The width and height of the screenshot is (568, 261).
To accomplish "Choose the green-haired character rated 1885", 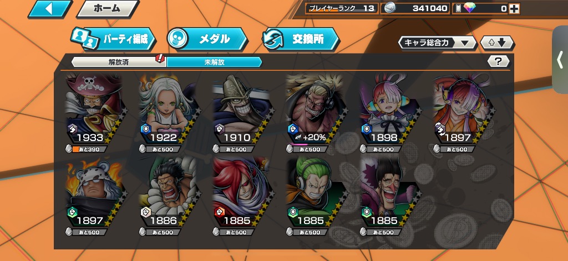I will pos(315,192).
